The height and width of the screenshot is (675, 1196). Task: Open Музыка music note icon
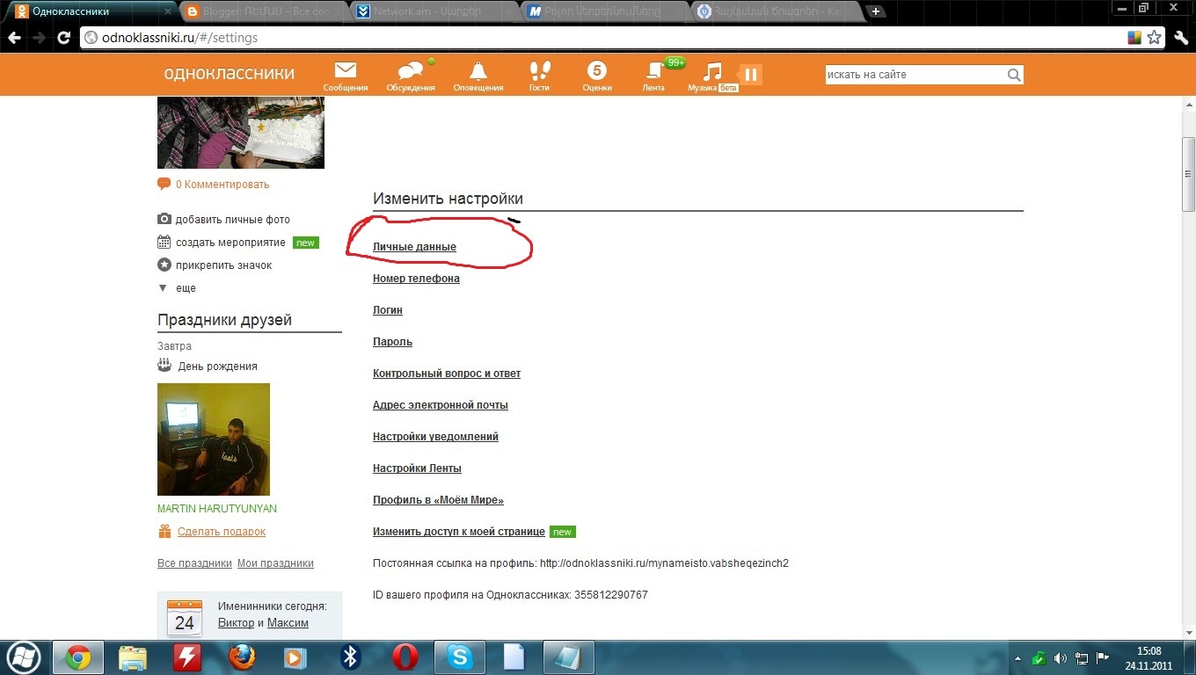click(713, 70)
